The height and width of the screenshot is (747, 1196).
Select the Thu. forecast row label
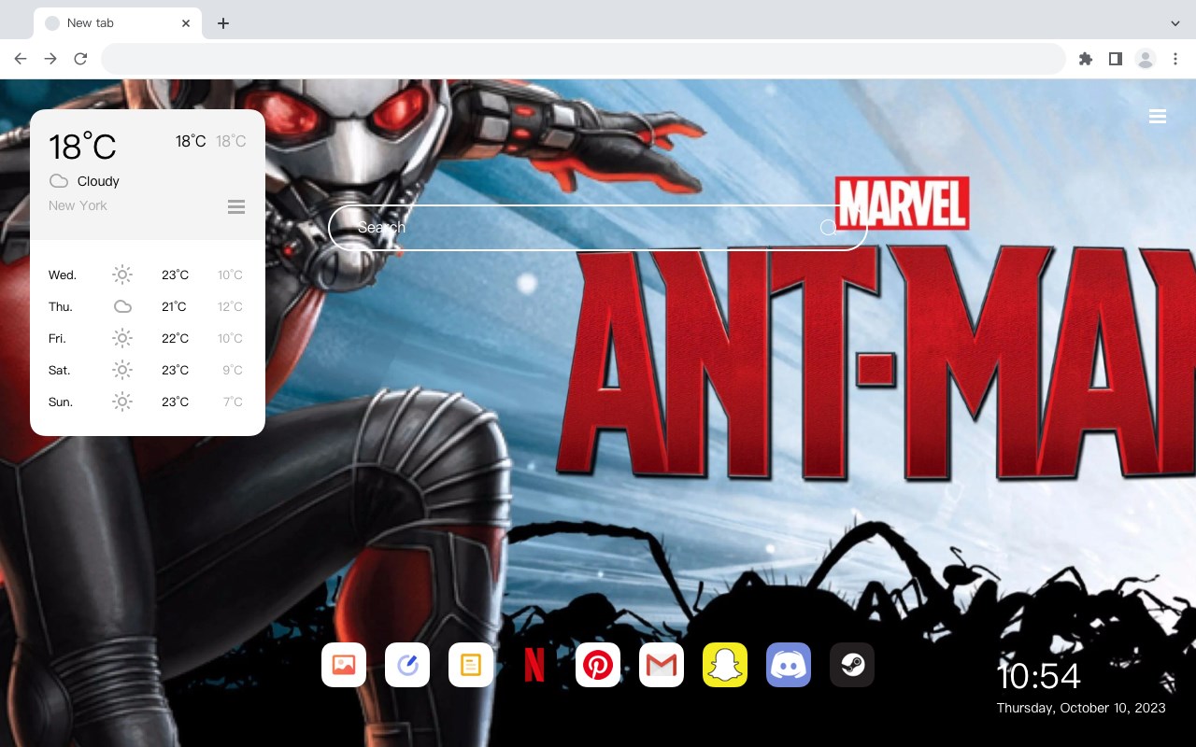[x=61, y=306]
